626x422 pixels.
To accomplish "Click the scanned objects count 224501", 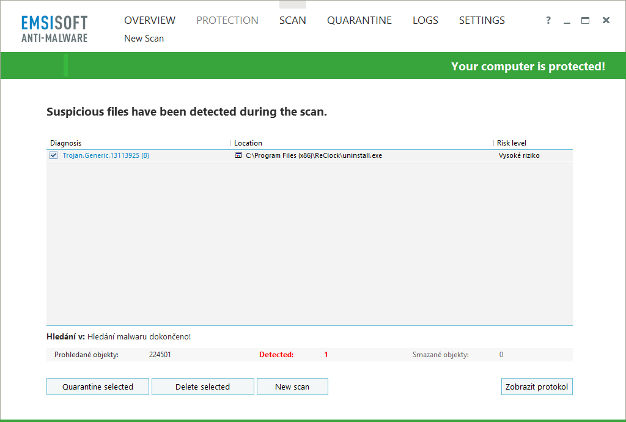I will click(x=160, y=355).
